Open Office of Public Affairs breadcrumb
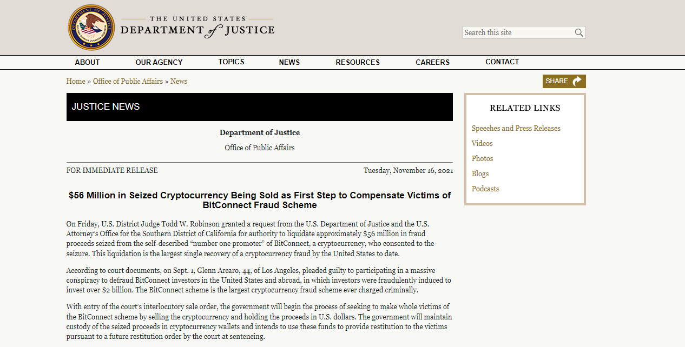The width and height of the screenshot is (685, 347). click(128, 81)
